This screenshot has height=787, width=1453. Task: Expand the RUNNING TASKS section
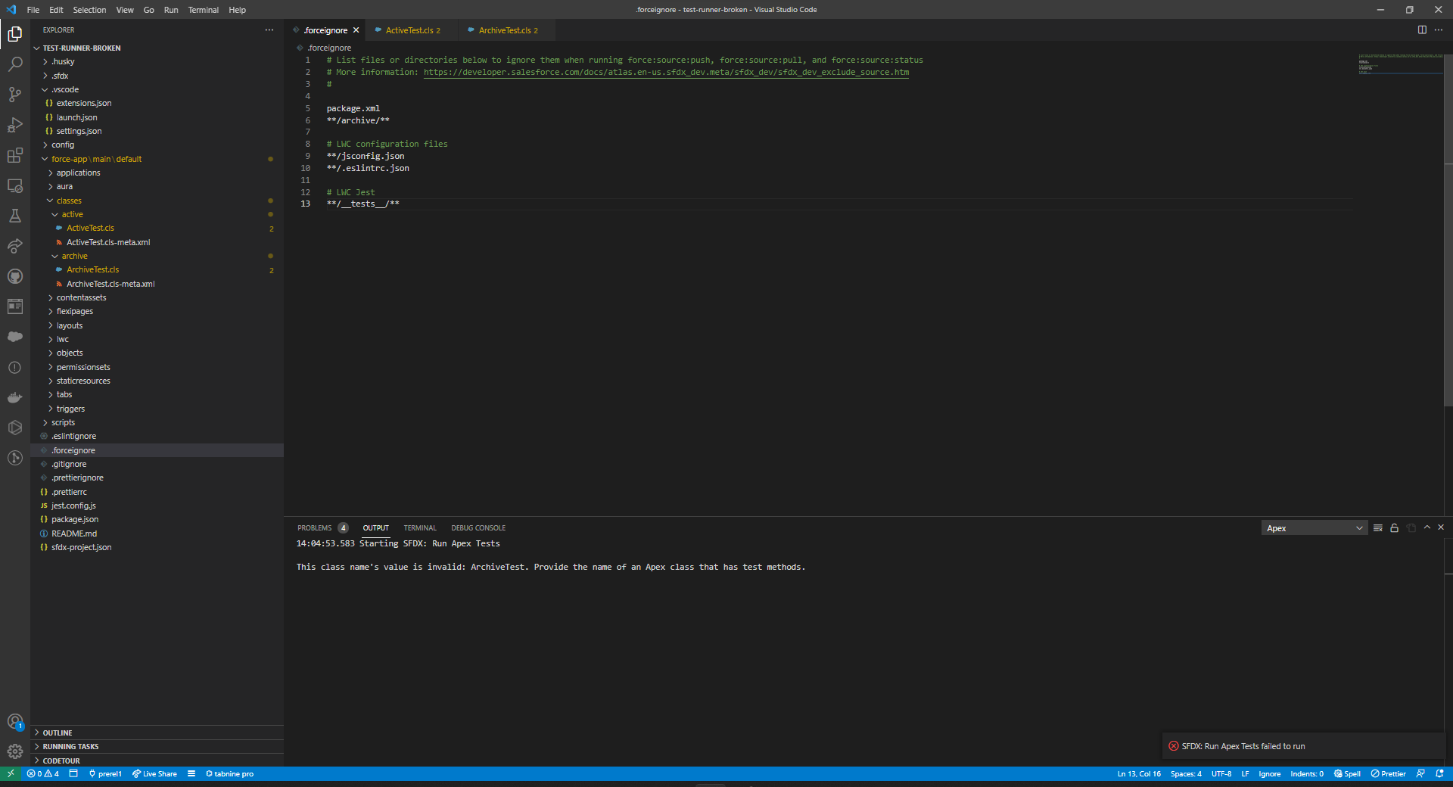pos(70,746)
